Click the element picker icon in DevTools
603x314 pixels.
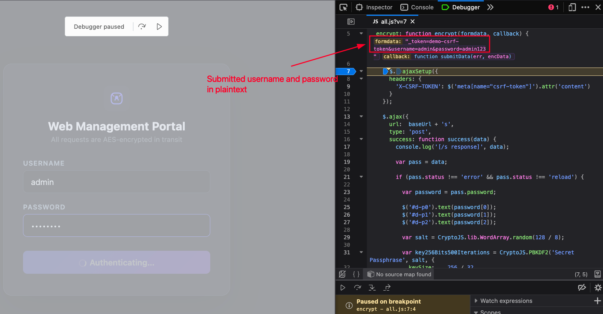(x=343, y=7)
